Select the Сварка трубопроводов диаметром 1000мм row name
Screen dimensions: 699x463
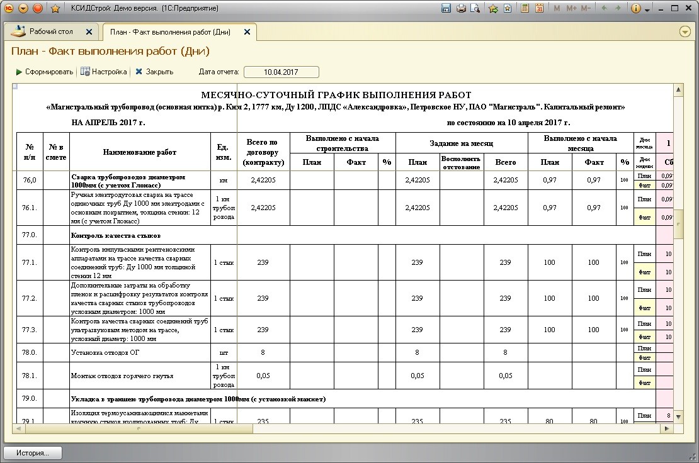coord(140,181)
